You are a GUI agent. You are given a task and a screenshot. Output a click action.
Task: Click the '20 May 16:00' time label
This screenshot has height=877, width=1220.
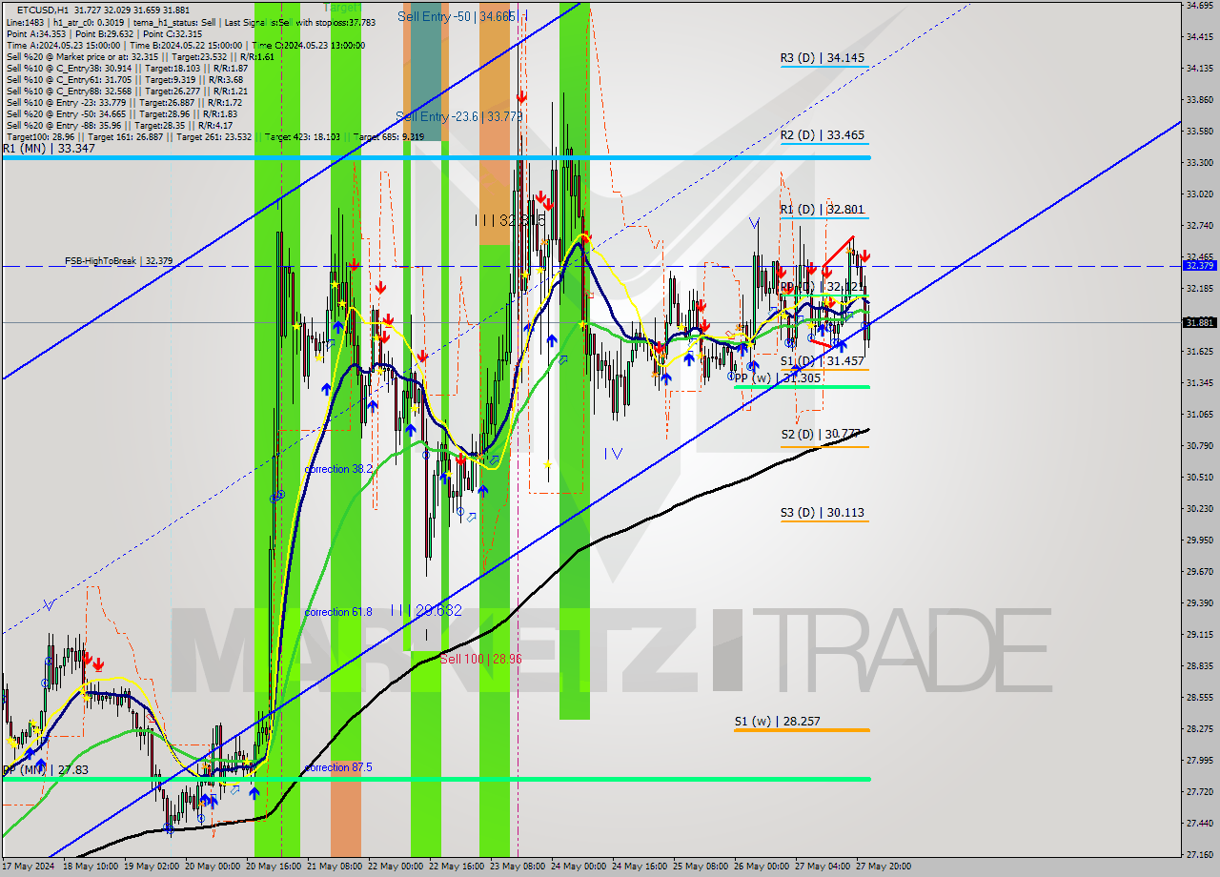coord(274,867)
